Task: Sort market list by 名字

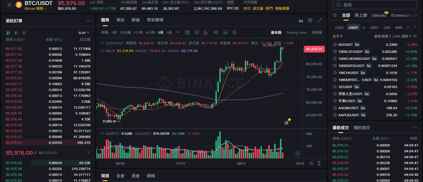Action: [338, 36]
